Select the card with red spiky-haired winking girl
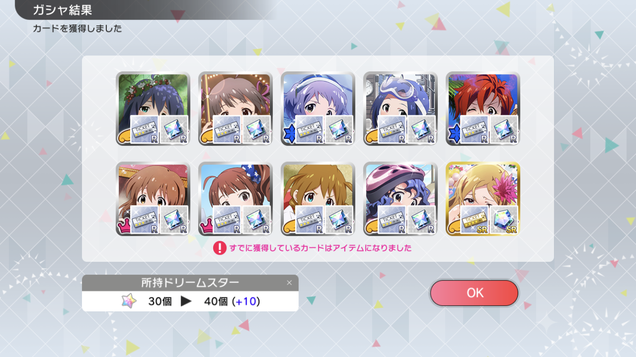 [x=483, y=109]
